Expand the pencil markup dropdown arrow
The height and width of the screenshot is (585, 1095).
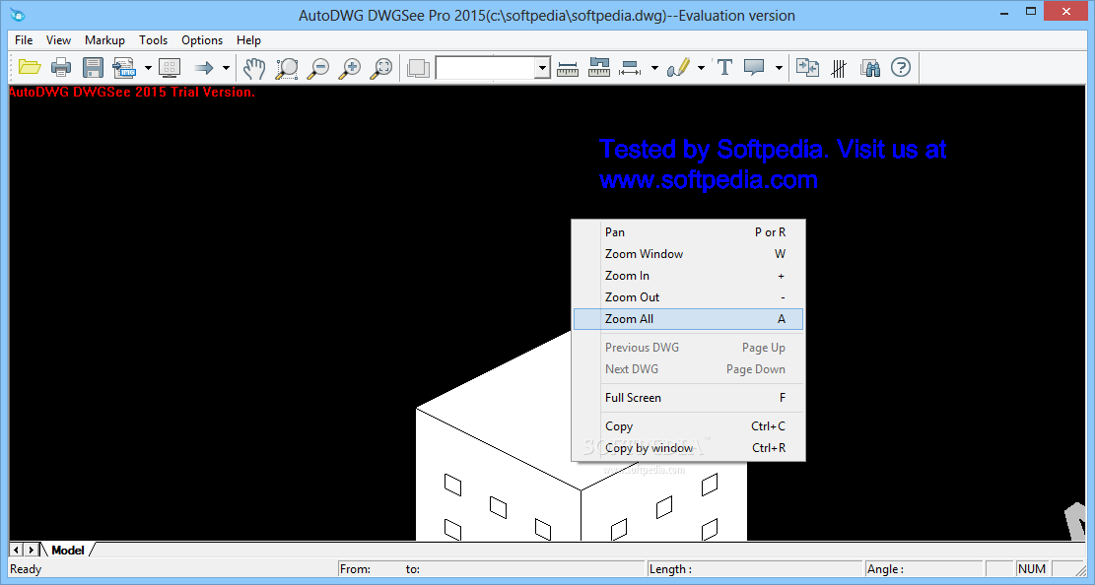(701, 68)
